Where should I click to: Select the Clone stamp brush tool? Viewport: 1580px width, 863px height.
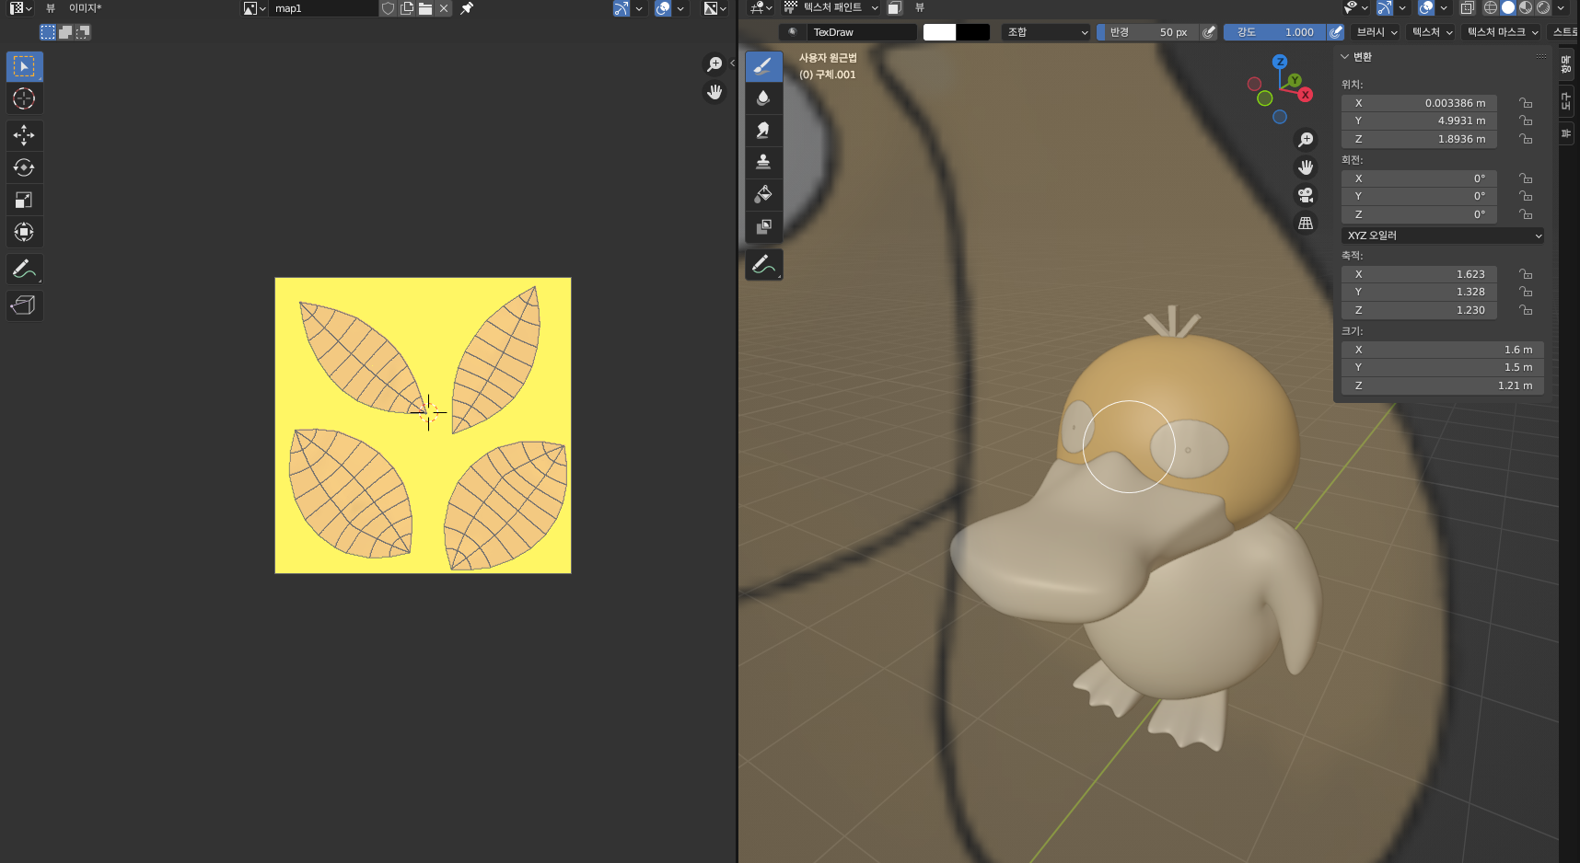763,163
